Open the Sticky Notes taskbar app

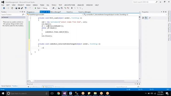click(89, 93)
